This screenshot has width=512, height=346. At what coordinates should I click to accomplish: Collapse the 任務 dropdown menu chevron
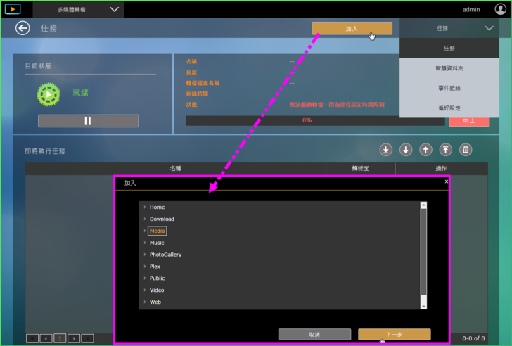pos(489,28)
